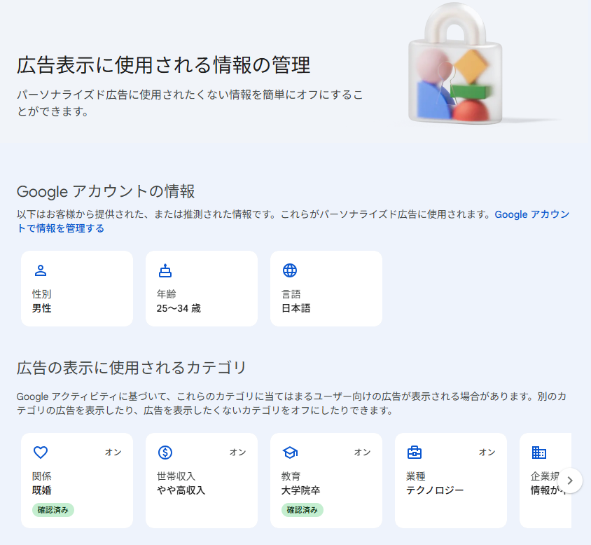Open the 年齢 25〜34 歳 info card
The height and width of the screenshot is (545, 591).
click(202, 289)
